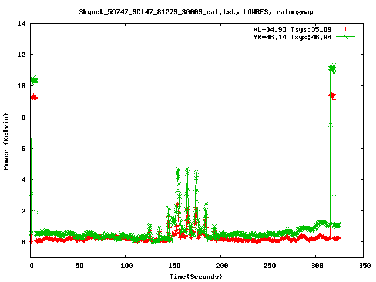Click the 350 tick label on x-axis
The image size is (376, 282).
[x=364, y=266]
